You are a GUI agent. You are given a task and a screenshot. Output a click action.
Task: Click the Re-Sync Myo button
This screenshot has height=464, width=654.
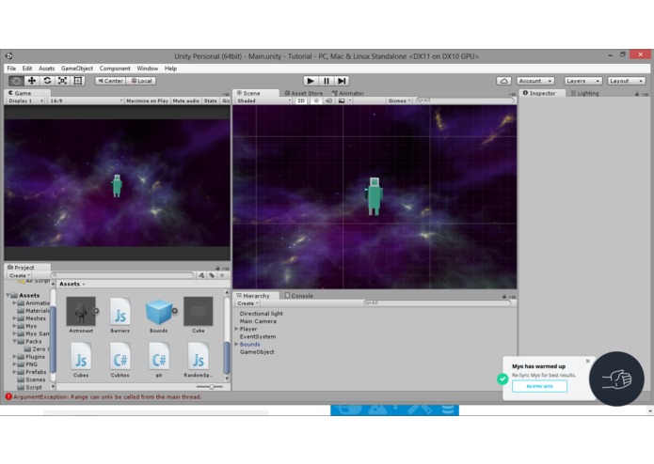[539, 387]
